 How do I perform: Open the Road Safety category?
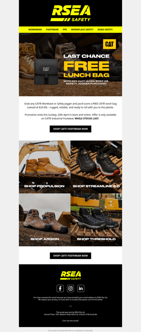[105, 30]
